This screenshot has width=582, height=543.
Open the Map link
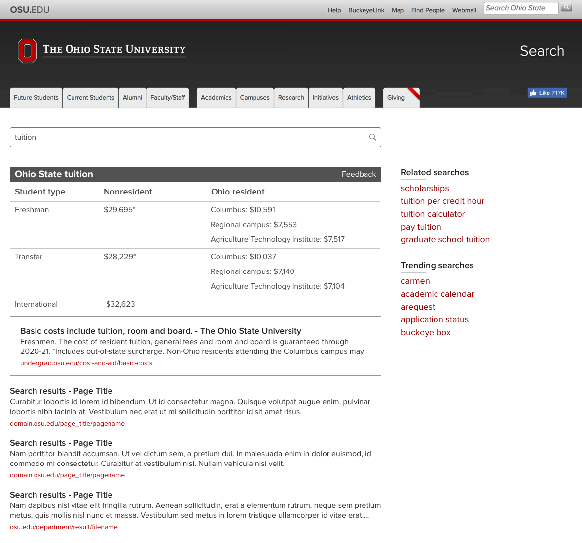(398, 10)
